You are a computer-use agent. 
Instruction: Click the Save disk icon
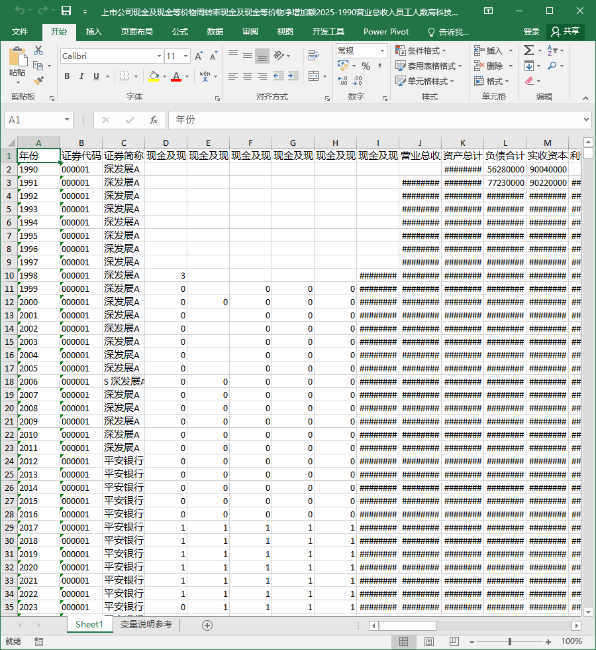click(x=66, y=11)
